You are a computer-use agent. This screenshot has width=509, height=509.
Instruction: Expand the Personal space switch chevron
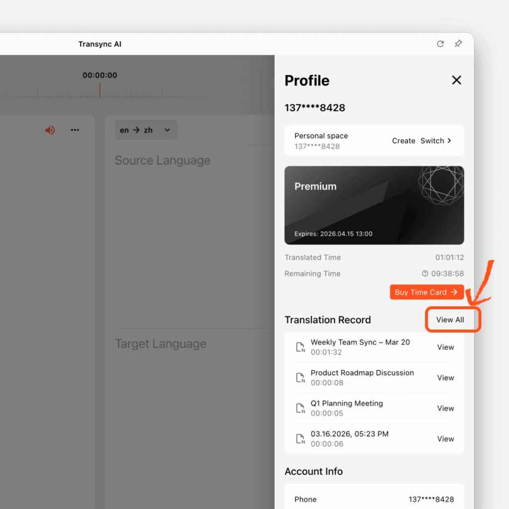point(449,141)
